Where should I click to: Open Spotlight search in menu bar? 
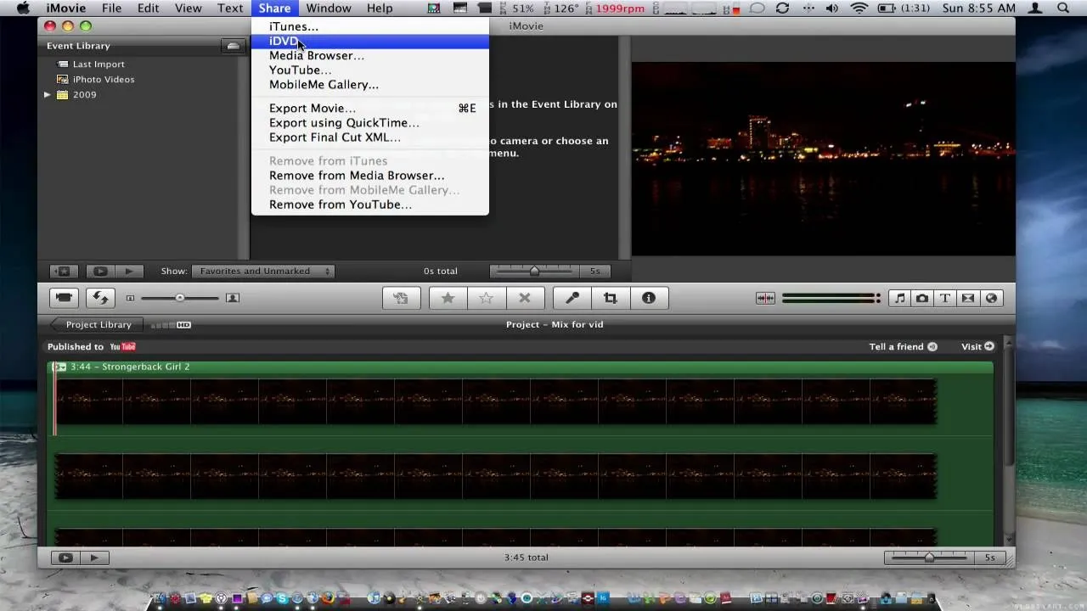click(1062, 8)
